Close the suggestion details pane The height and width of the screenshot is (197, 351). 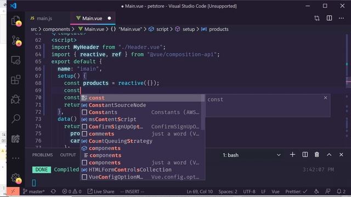[325, 98]
